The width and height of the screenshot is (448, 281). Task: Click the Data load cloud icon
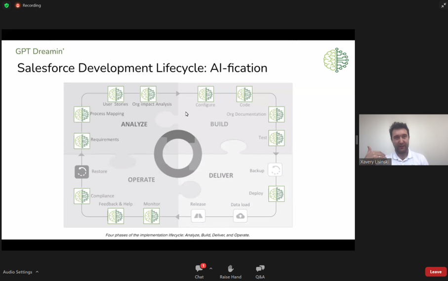[240, 216]
